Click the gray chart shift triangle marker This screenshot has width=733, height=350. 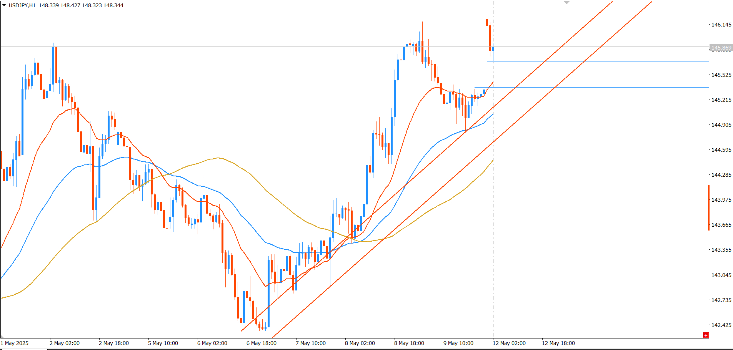(566, 2)
